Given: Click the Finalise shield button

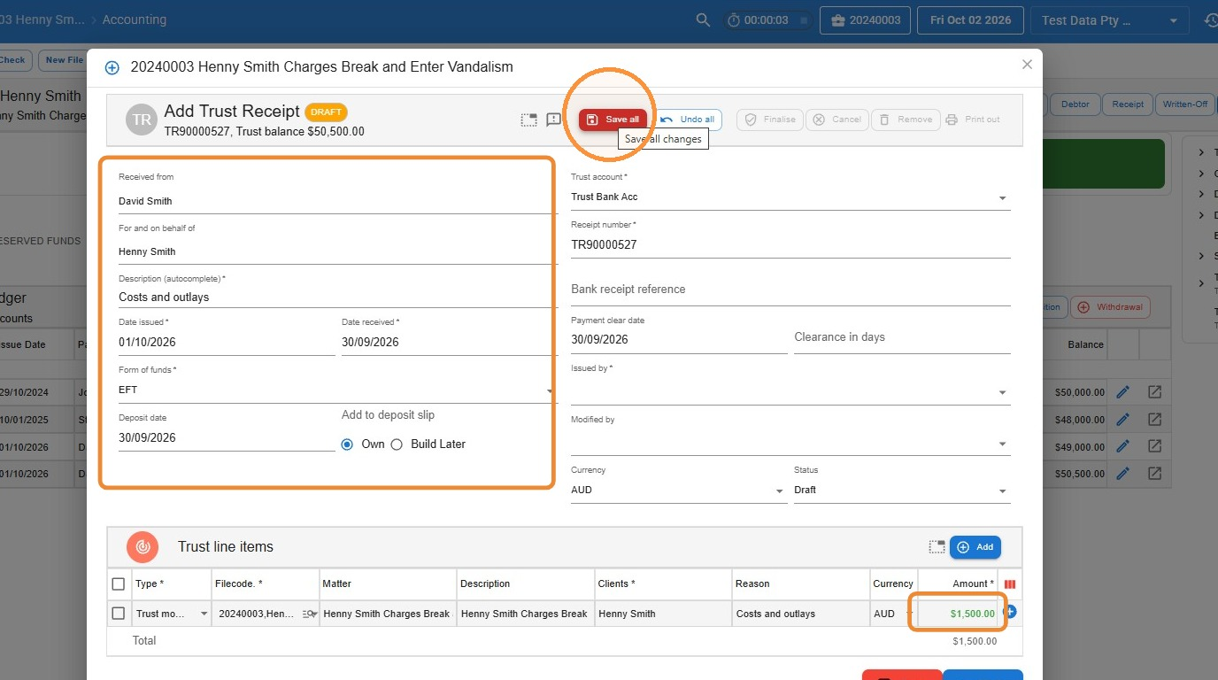Looking at the screenshot, I should tap(769, 120).
